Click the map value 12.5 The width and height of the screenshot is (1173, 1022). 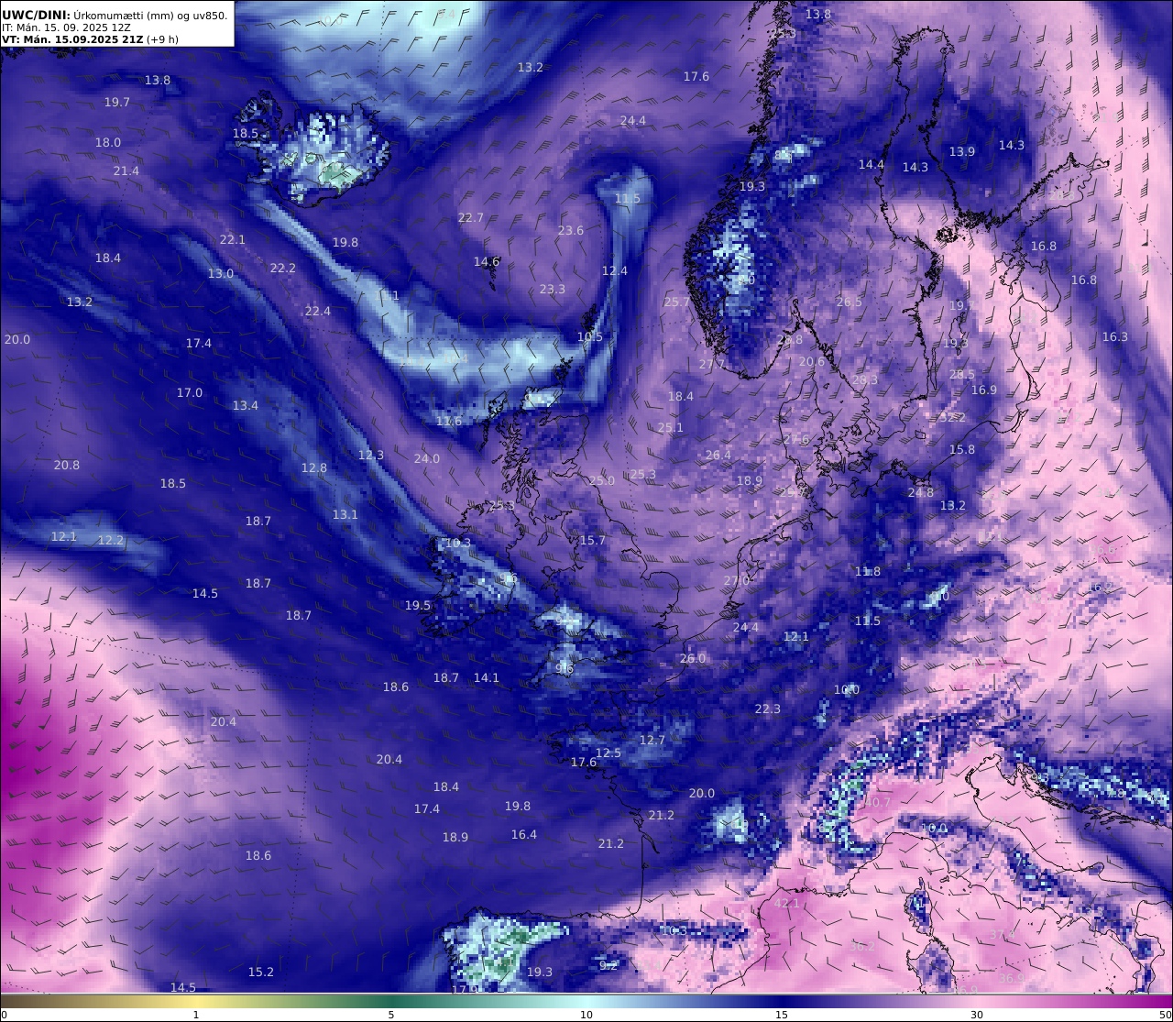[608, 753]
